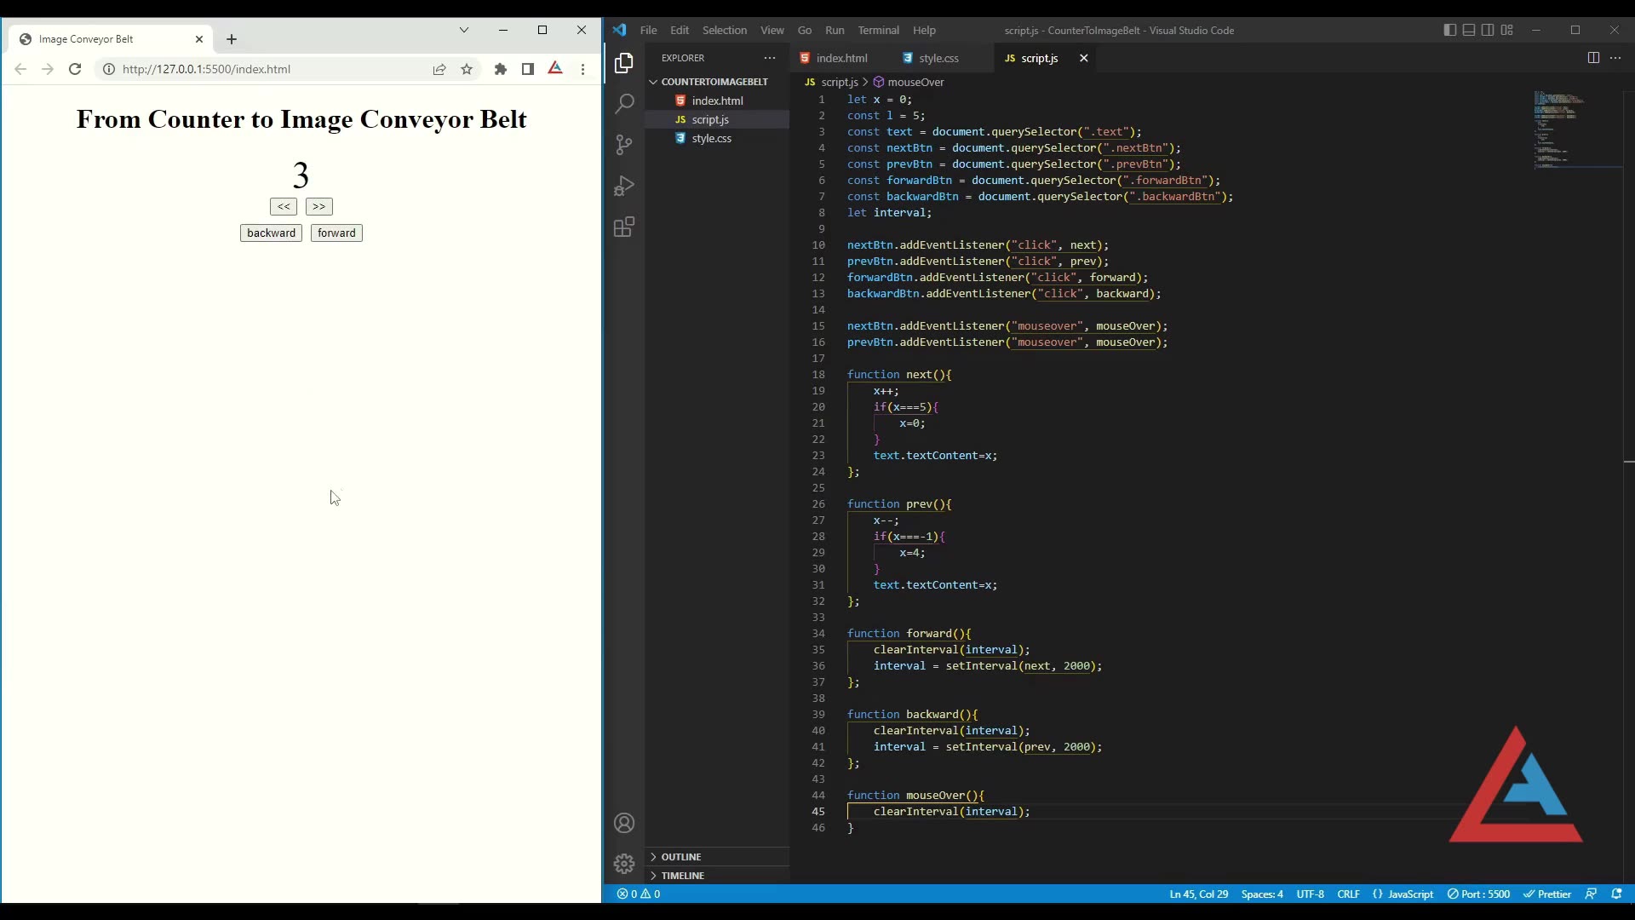
Task: Switch to the index.html tab
Action: click(x=841, y=58)
